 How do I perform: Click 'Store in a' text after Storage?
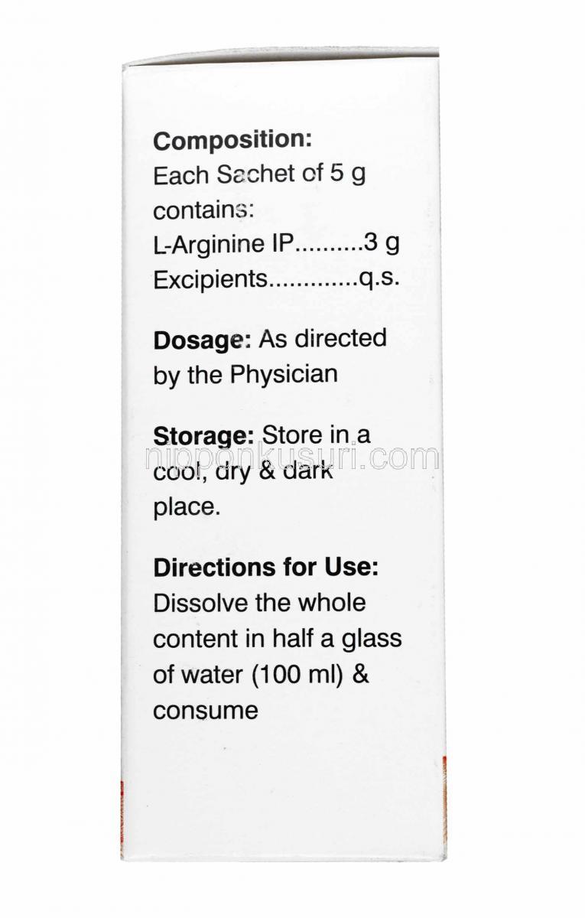point(317,435)
